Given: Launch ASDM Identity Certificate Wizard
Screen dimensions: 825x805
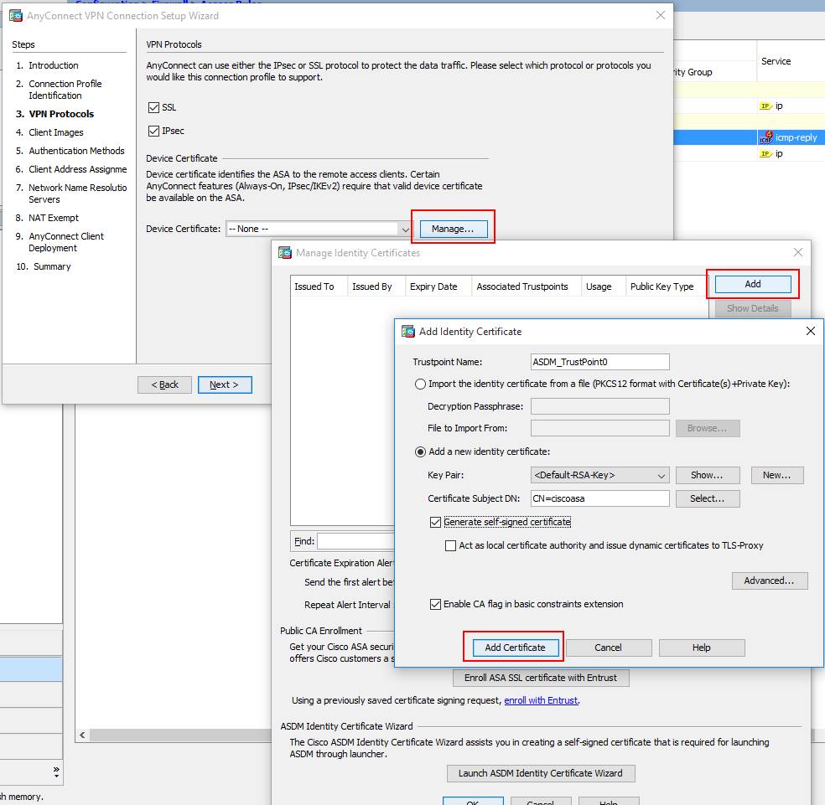Looking at the screenshot, I should 540,773.
